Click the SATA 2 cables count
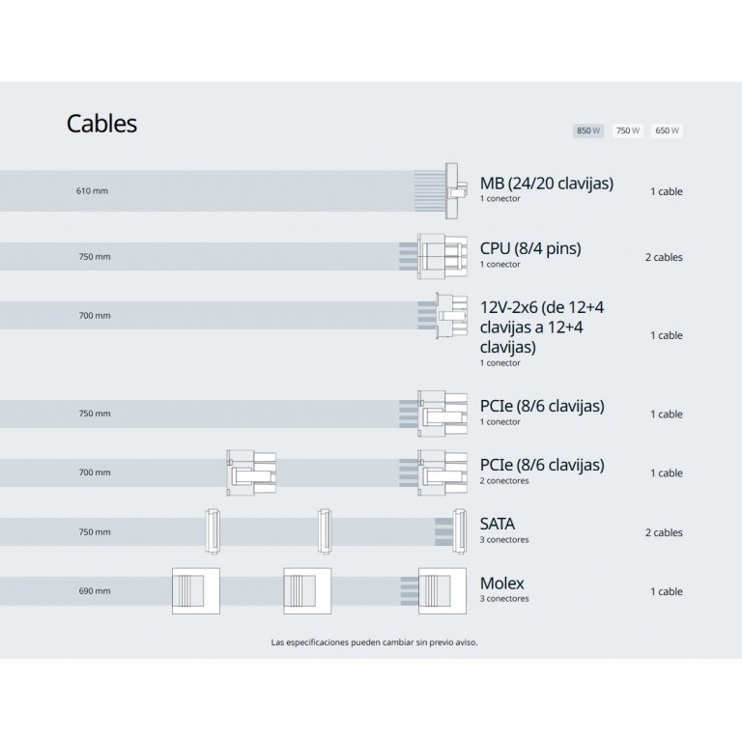Screen dimensions: 742x742 pos(663,532)
